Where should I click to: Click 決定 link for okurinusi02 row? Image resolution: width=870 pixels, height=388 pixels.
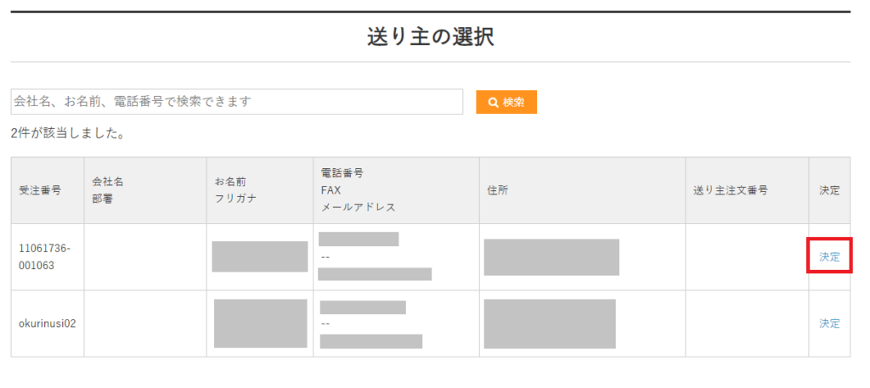(829, 323)
